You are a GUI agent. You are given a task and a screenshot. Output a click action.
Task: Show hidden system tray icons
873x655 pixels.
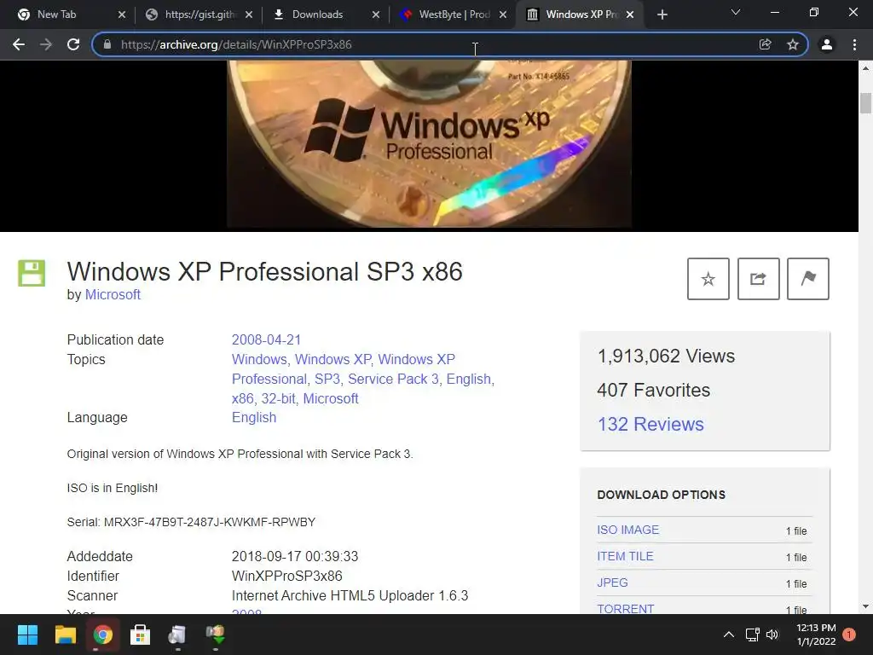(728, 635)
